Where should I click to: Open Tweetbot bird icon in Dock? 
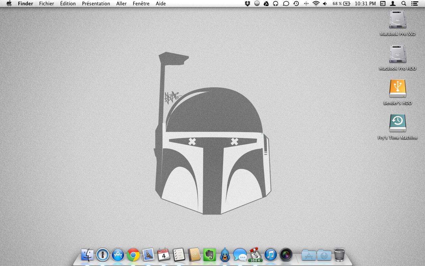[225, 255]
